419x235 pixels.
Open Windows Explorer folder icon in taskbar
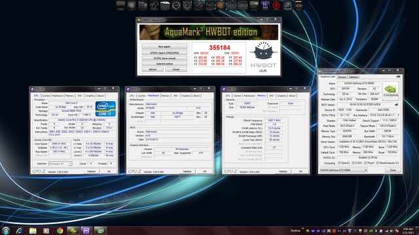pyautogui.click(x=33, y=230)
